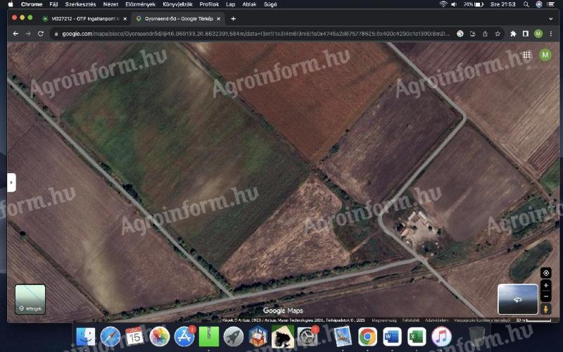This screenshot has width=563, height=352.
Task: Switch to the OTP Ingatlanpont tab
Action: point(83,18)
